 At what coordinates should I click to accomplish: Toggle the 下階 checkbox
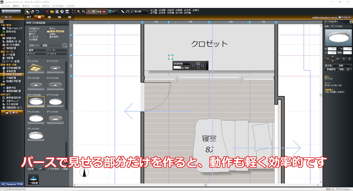point(152,13)
